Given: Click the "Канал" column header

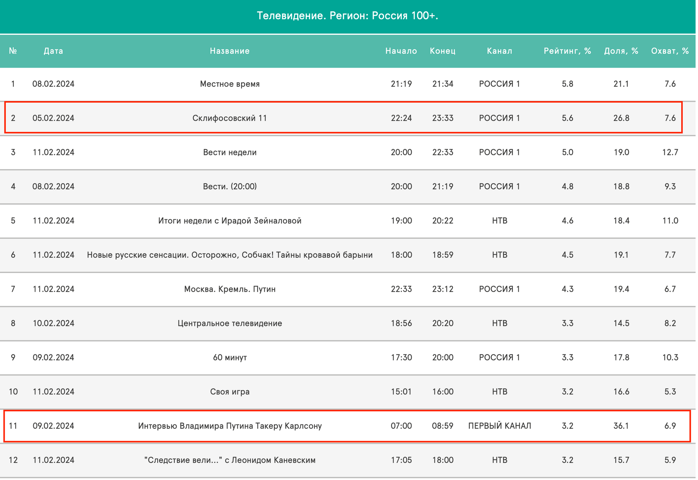Looking at the screenshot, I should click(x=500, y=51).
